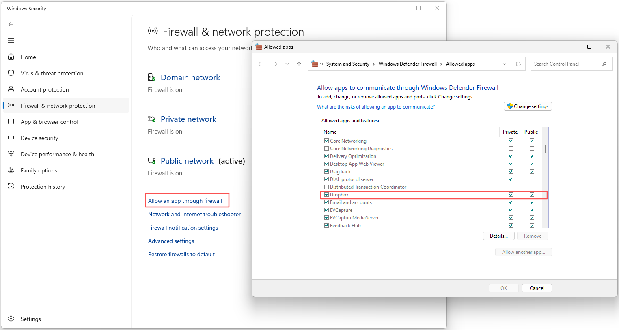The width and height of the screenshot is (619, 330).
Task: Open the hamburger navigation menu
Action: 11,40
